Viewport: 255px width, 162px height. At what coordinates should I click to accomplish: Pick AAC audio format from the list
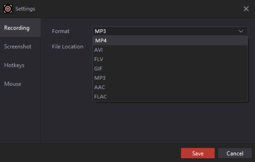tap(100, 87)
